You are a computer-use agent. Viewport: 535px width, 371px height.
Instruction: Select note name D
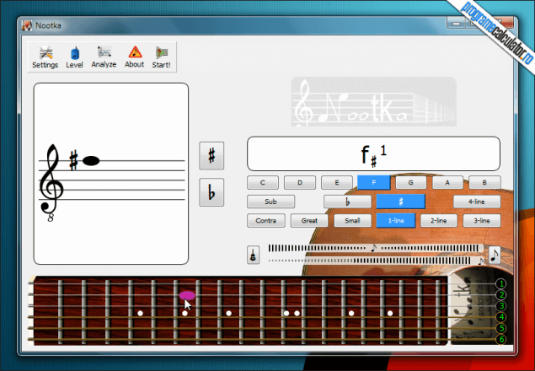coord(300,182)
